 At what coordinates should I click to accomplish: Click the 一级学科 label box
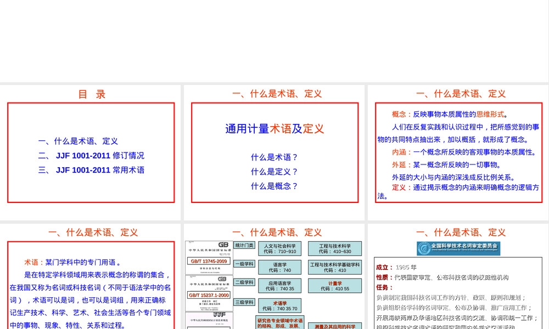244,264
